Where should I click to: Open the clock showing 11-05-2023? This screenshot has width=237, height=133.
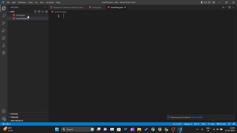point(230,129)
